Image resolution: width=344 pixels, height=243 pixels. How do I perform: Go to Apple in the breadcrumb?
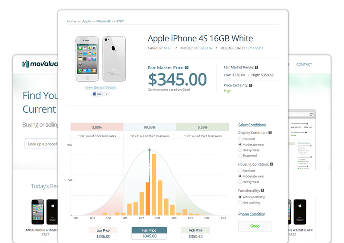(x=86, y=21)
